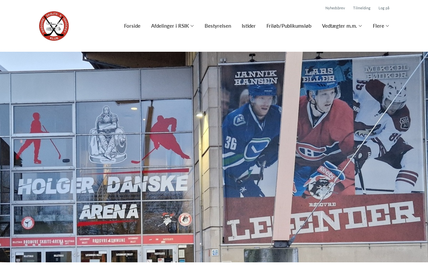Expand the Afdelinger i RSIK chevron

click(192, 26)
